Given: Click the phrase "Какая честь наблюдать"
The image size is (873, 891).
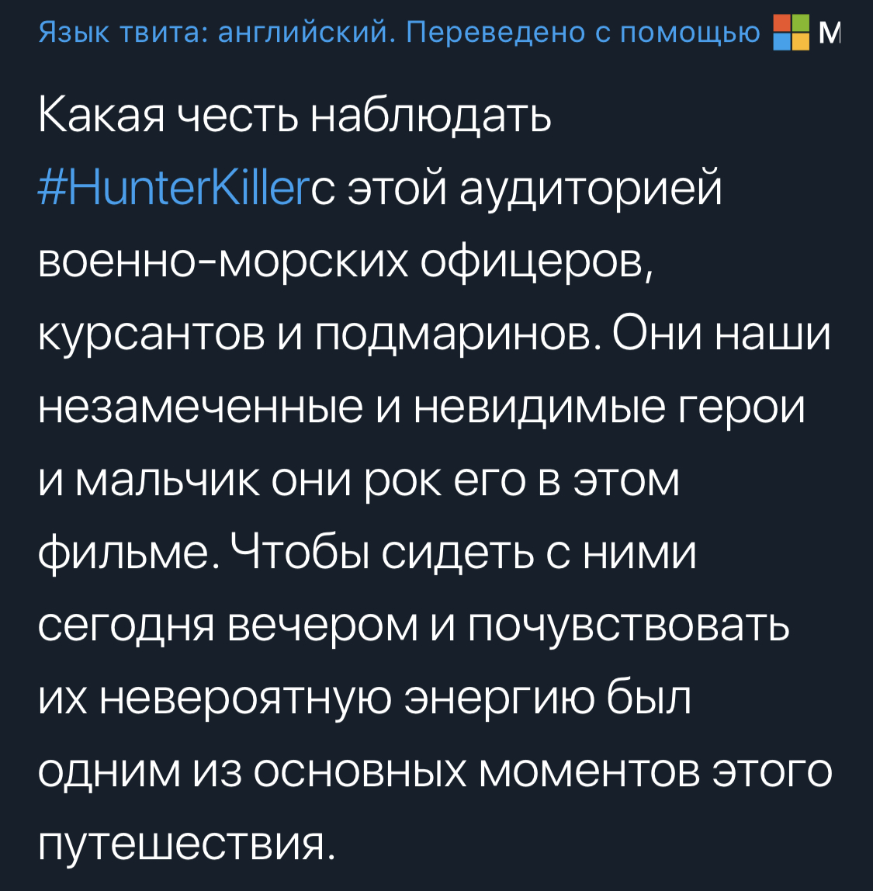Looking at the screenshot, I should 295,116.
